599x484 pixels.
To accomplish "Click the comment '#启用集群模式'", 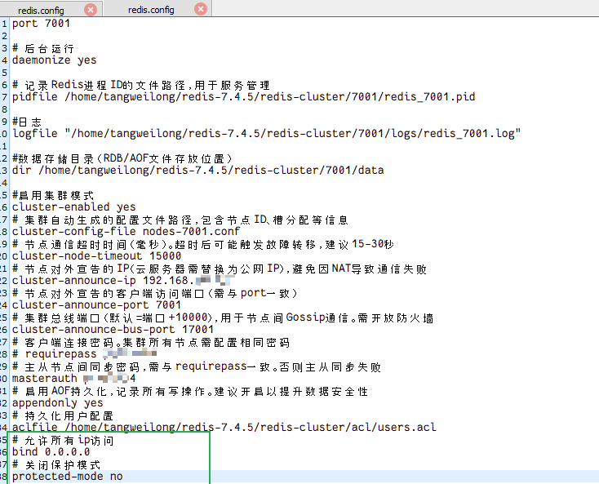I will pos(53,195).
